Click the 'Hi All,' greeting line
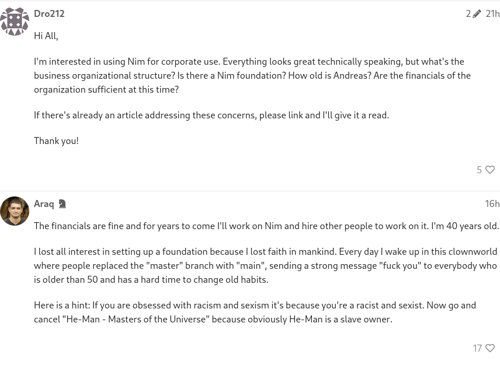The height and width of the screenshot is (365, 500). [x=46, y=36]
